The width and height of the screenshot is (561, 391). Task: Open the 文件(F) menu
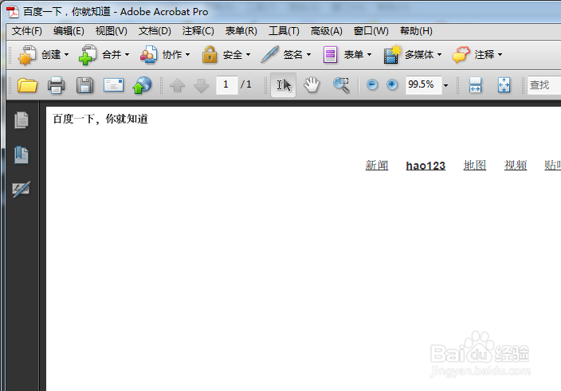tap(27, 31)
